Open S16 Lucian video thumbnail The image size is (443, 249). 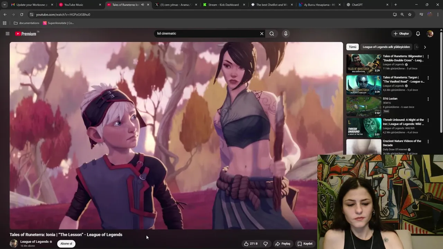[x=364, y=106]
